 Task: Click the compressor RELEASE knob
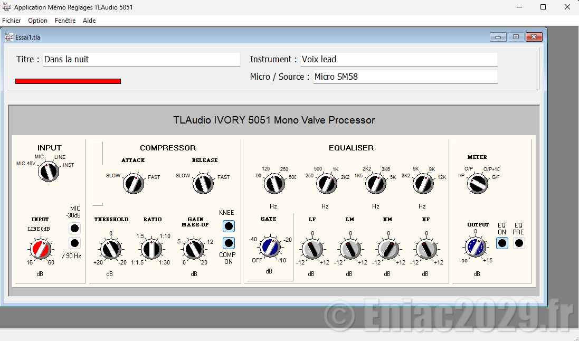203,184
